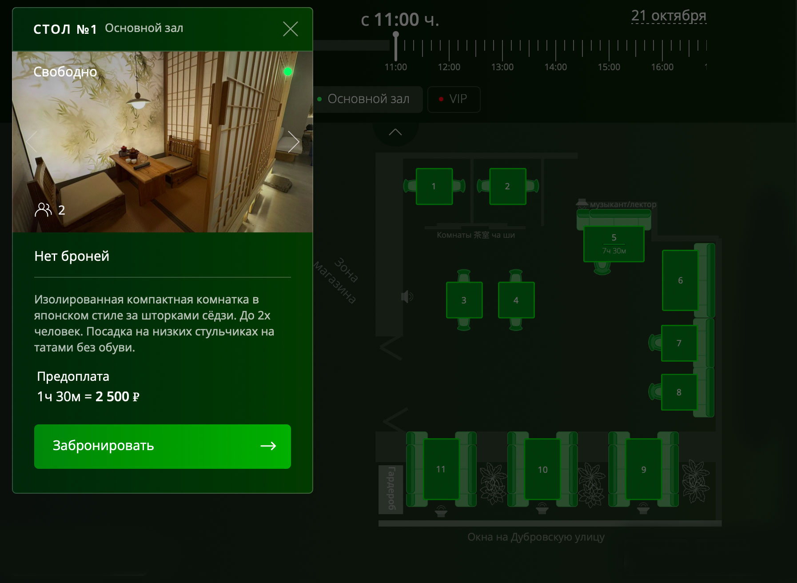The height and width of the screenshot is (583, 797).
Task: Switch to the VIP hall tab
Action: (x=453, y=99)
